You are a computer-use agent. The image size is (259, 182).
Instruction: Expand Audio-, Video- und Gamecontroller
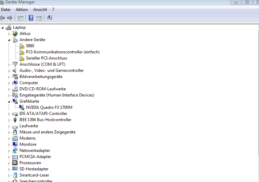coord(9,71)
